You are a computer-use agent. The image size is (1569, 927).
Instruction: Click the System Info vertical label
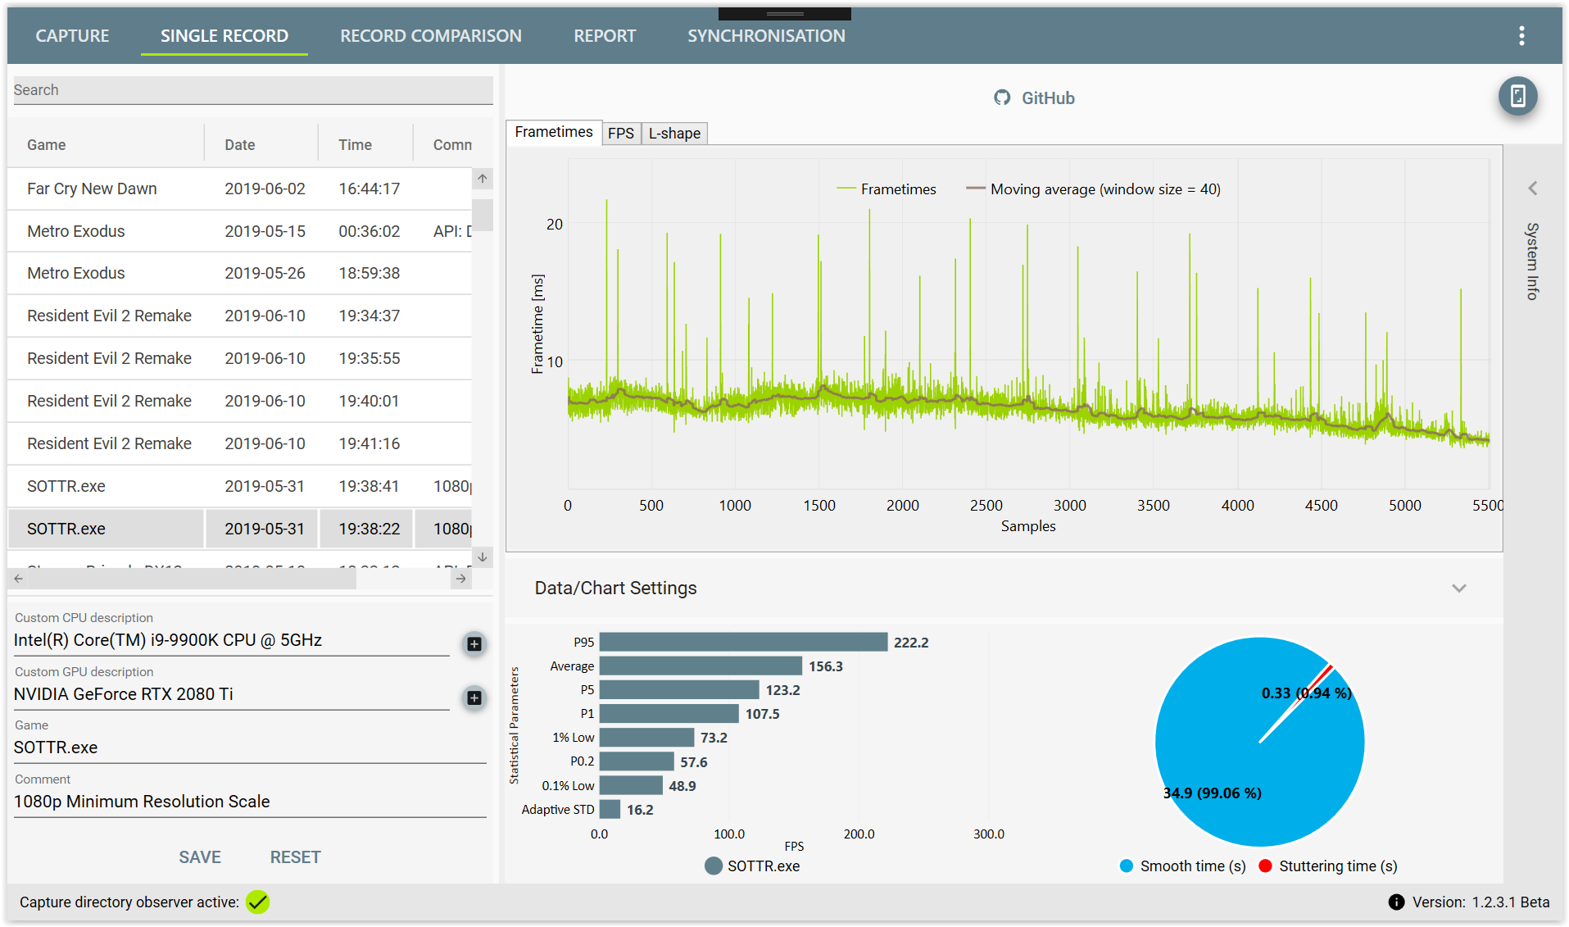click(1532, 261)
